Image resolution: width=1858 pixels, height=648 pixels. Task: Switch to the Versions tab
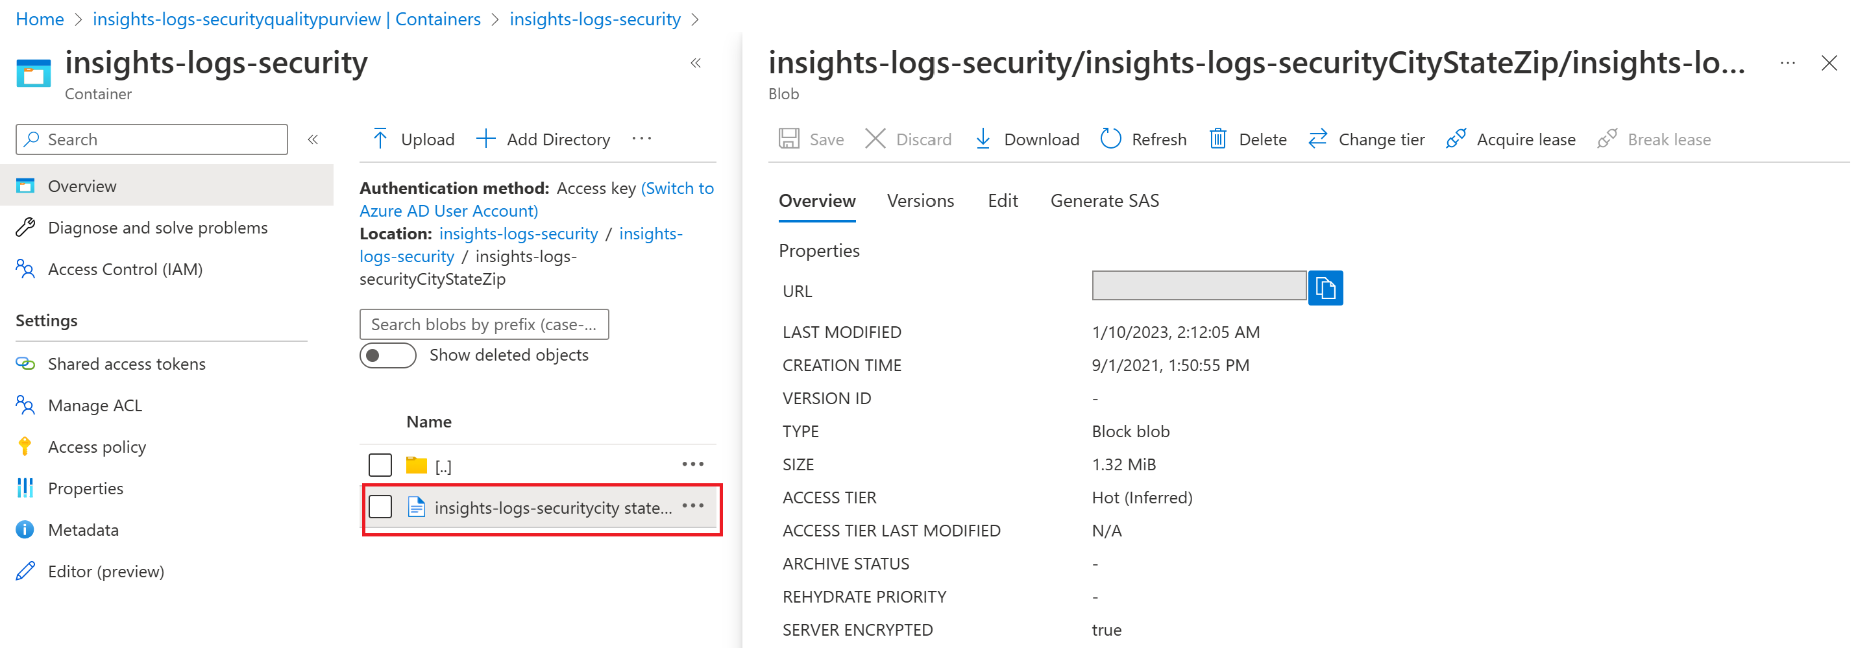pos(920,200)
